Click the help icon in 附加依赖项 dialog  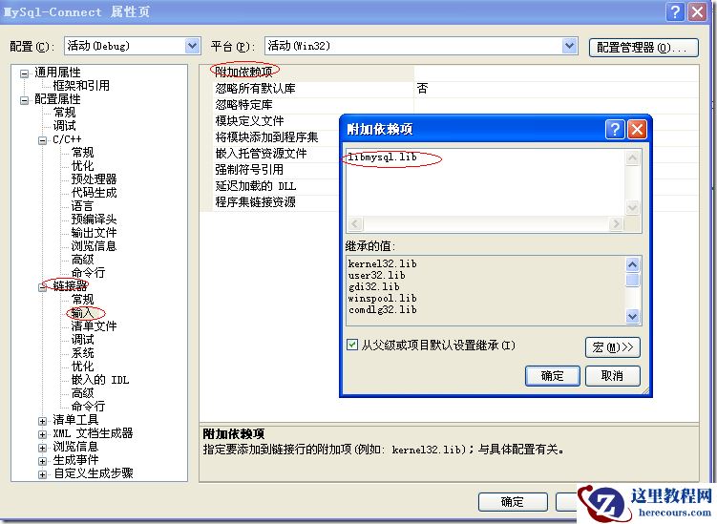pos(615,130)
